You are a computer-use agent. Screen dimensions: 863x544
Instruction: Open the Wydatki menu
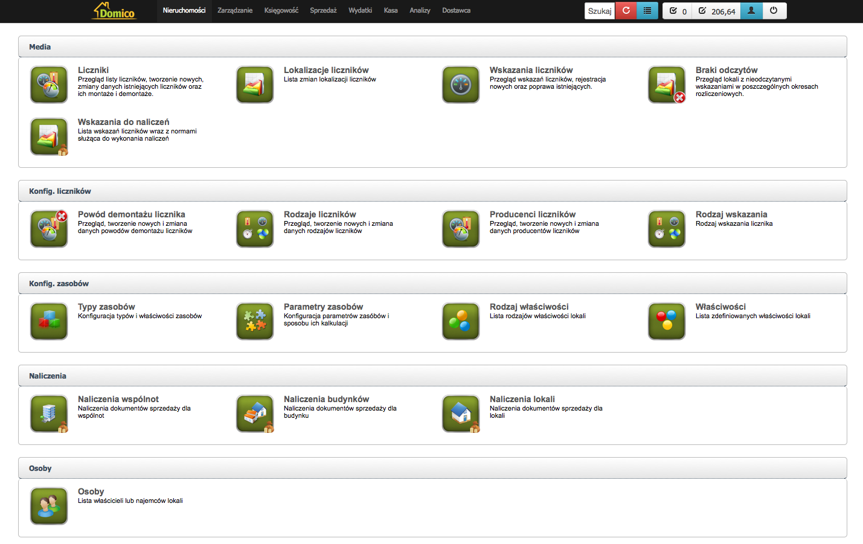tap(360, 10)
